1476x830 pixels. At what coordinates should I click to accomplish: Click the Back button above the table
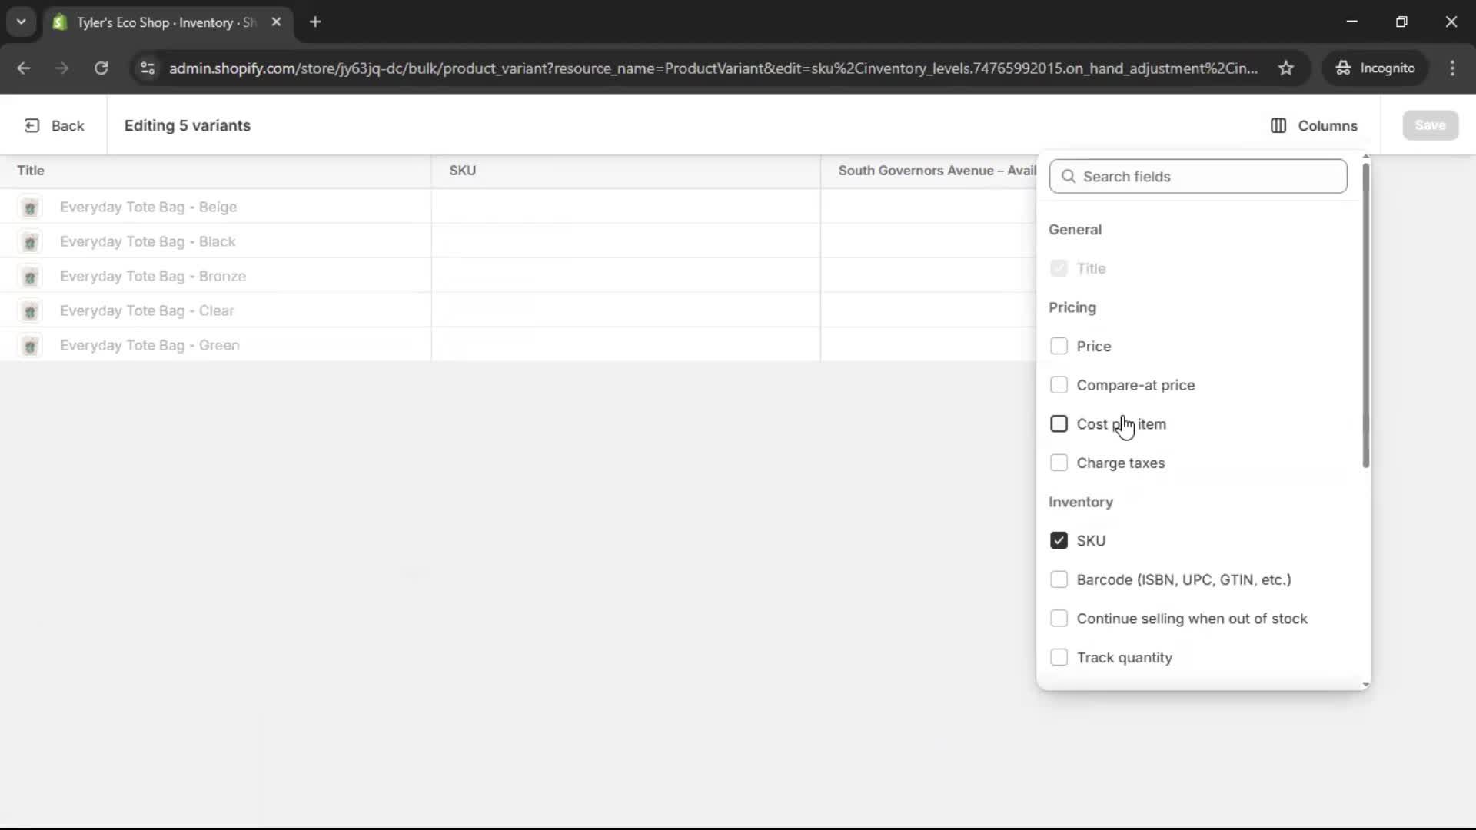tap(54, 125)
